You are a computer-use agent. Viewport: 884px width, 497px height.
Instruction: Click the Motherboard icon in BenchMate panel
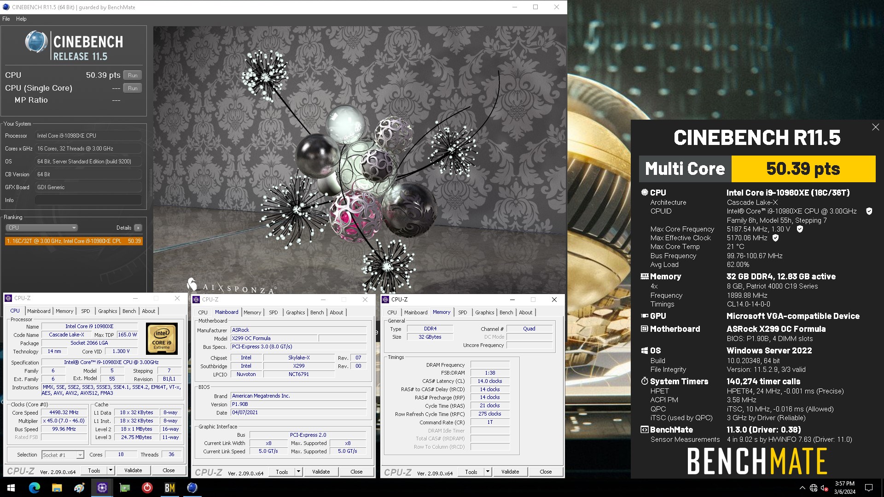(x=645, y=329)
